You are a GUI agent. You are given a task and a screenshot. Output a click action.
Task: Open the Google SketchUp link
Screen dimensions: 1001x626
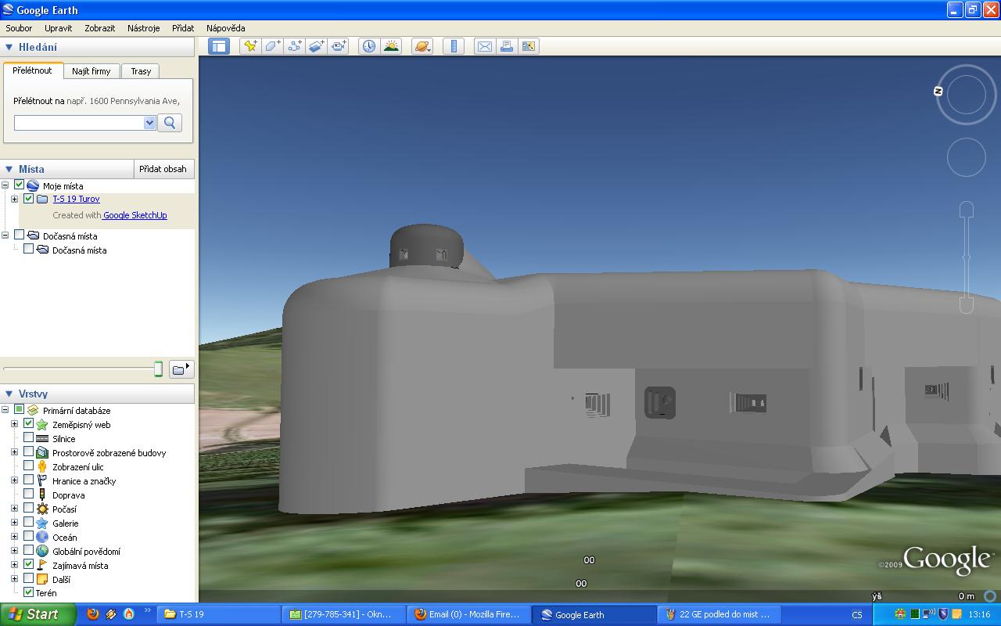pos(135,215)
